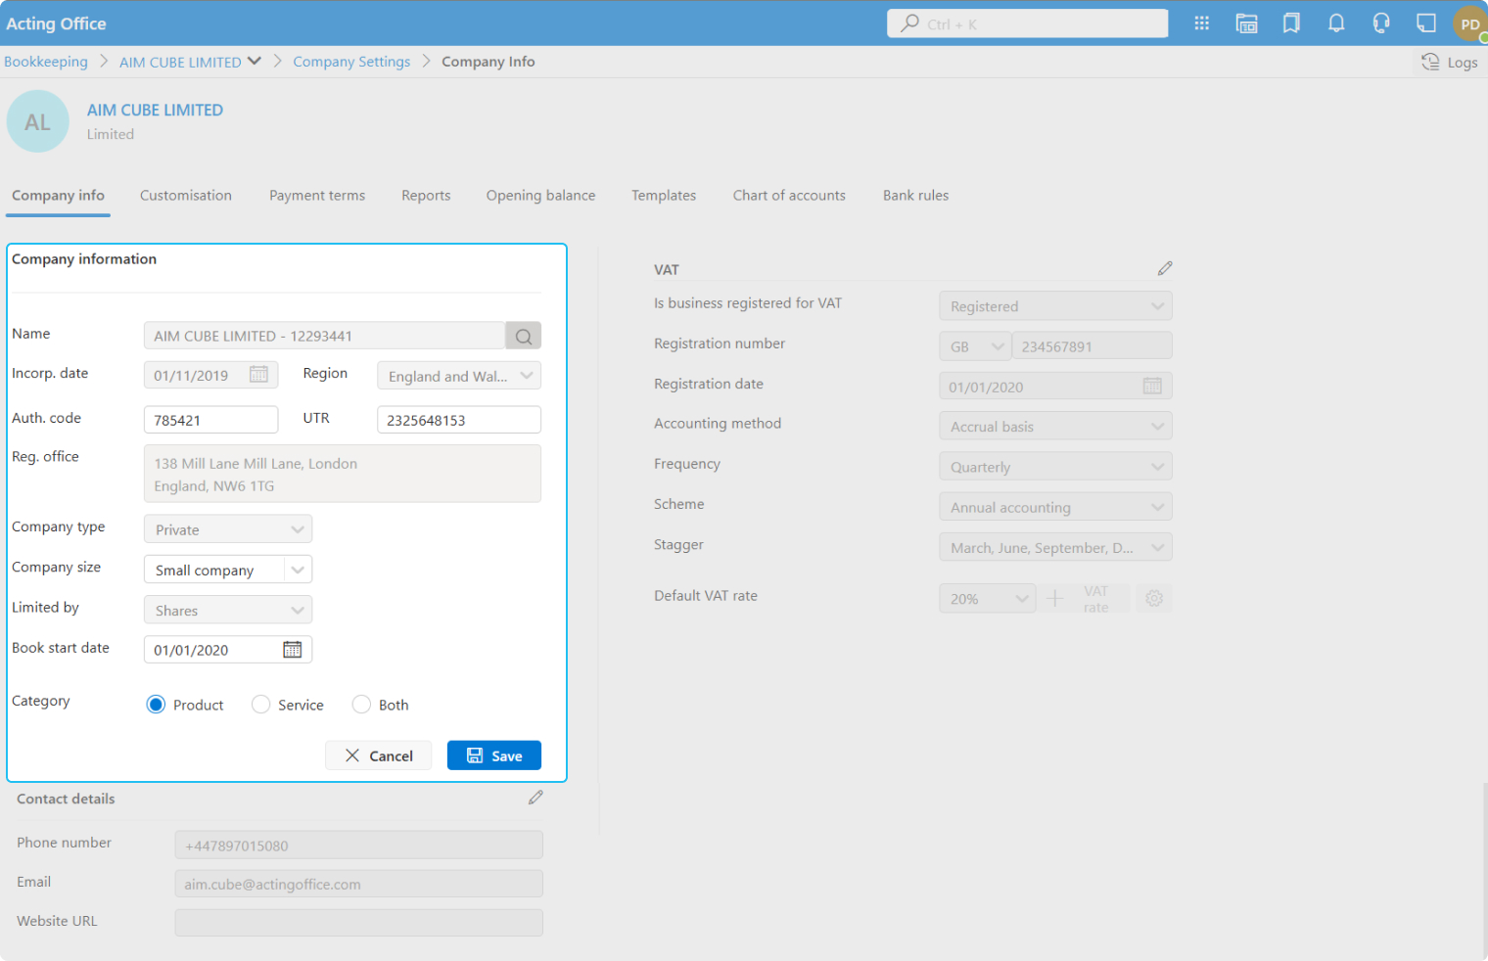Click the bookmark icon in top bar
This screenshot has height=961, width=1488.
click(x=1291, y=23)
